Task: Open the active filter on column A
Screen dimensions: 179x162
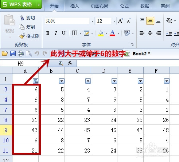Action: (35, 81)
